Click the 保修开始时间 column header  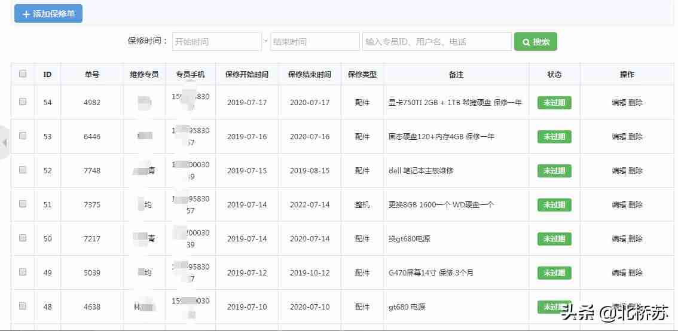tap(247, 74)
